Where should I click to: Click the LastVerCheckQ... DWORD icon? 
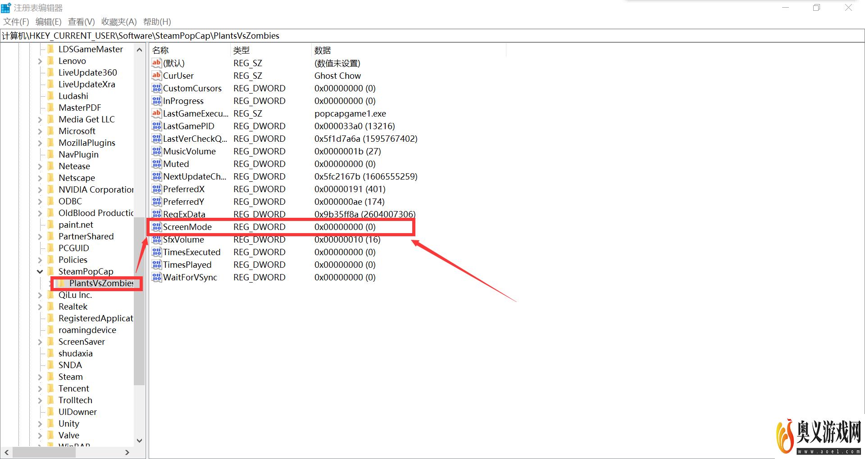(156, 139)
